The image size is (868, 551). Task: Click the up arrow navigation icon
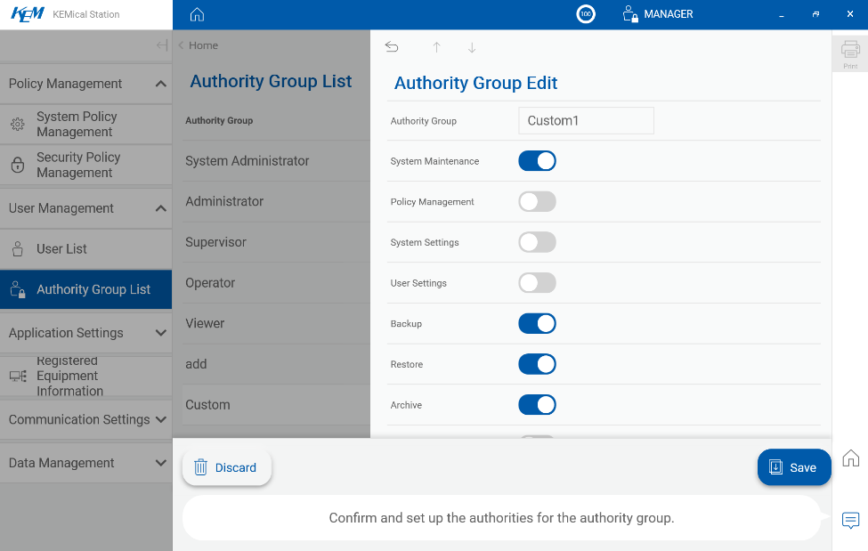click(x=436, y=47)
